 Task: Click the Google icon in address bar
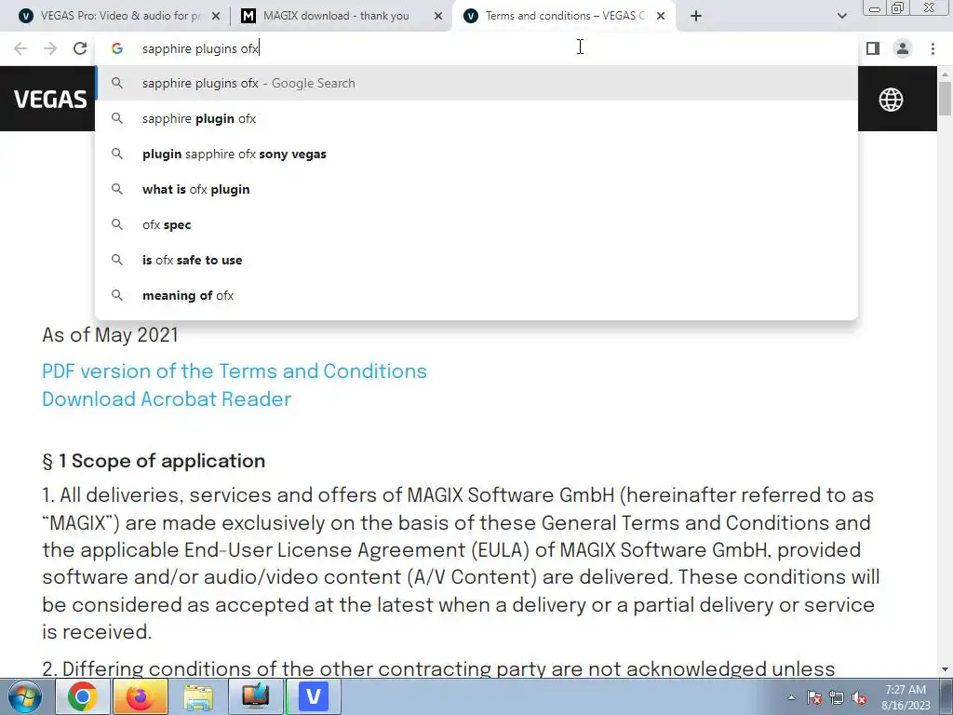(117, 48)
